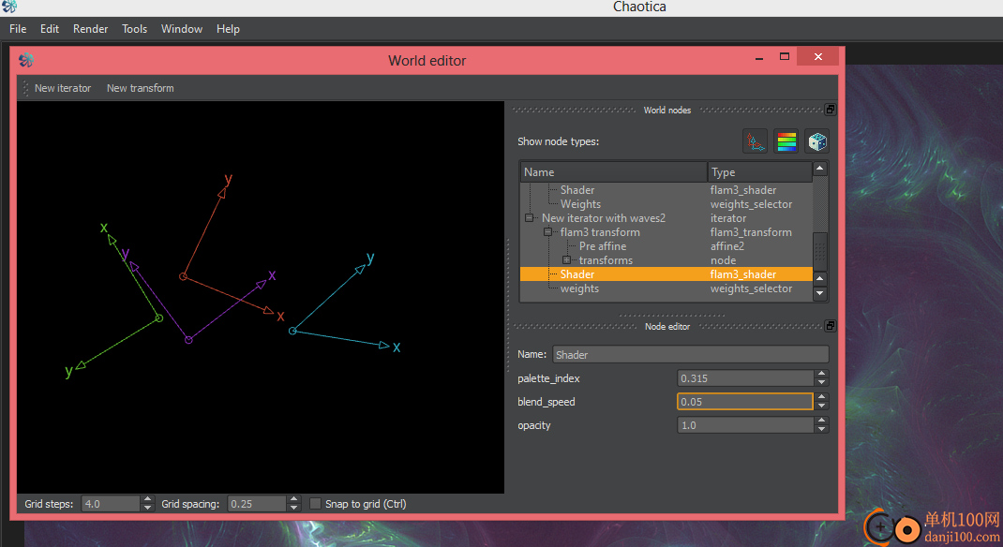Toggle shader palette node types filter icon

786,141
